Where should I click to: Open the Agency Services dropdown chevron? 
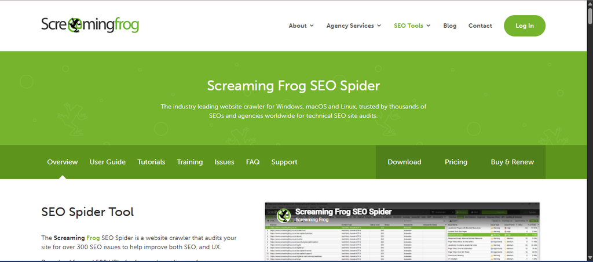click(x=379, y=26)
